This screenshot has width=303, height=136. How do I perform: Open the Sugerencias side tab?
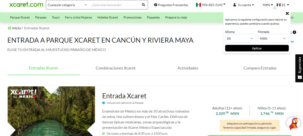click(299, 68)
